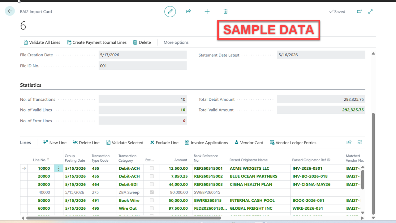Select INV-CIGNA-MAY26 cell

click(317, 184)
